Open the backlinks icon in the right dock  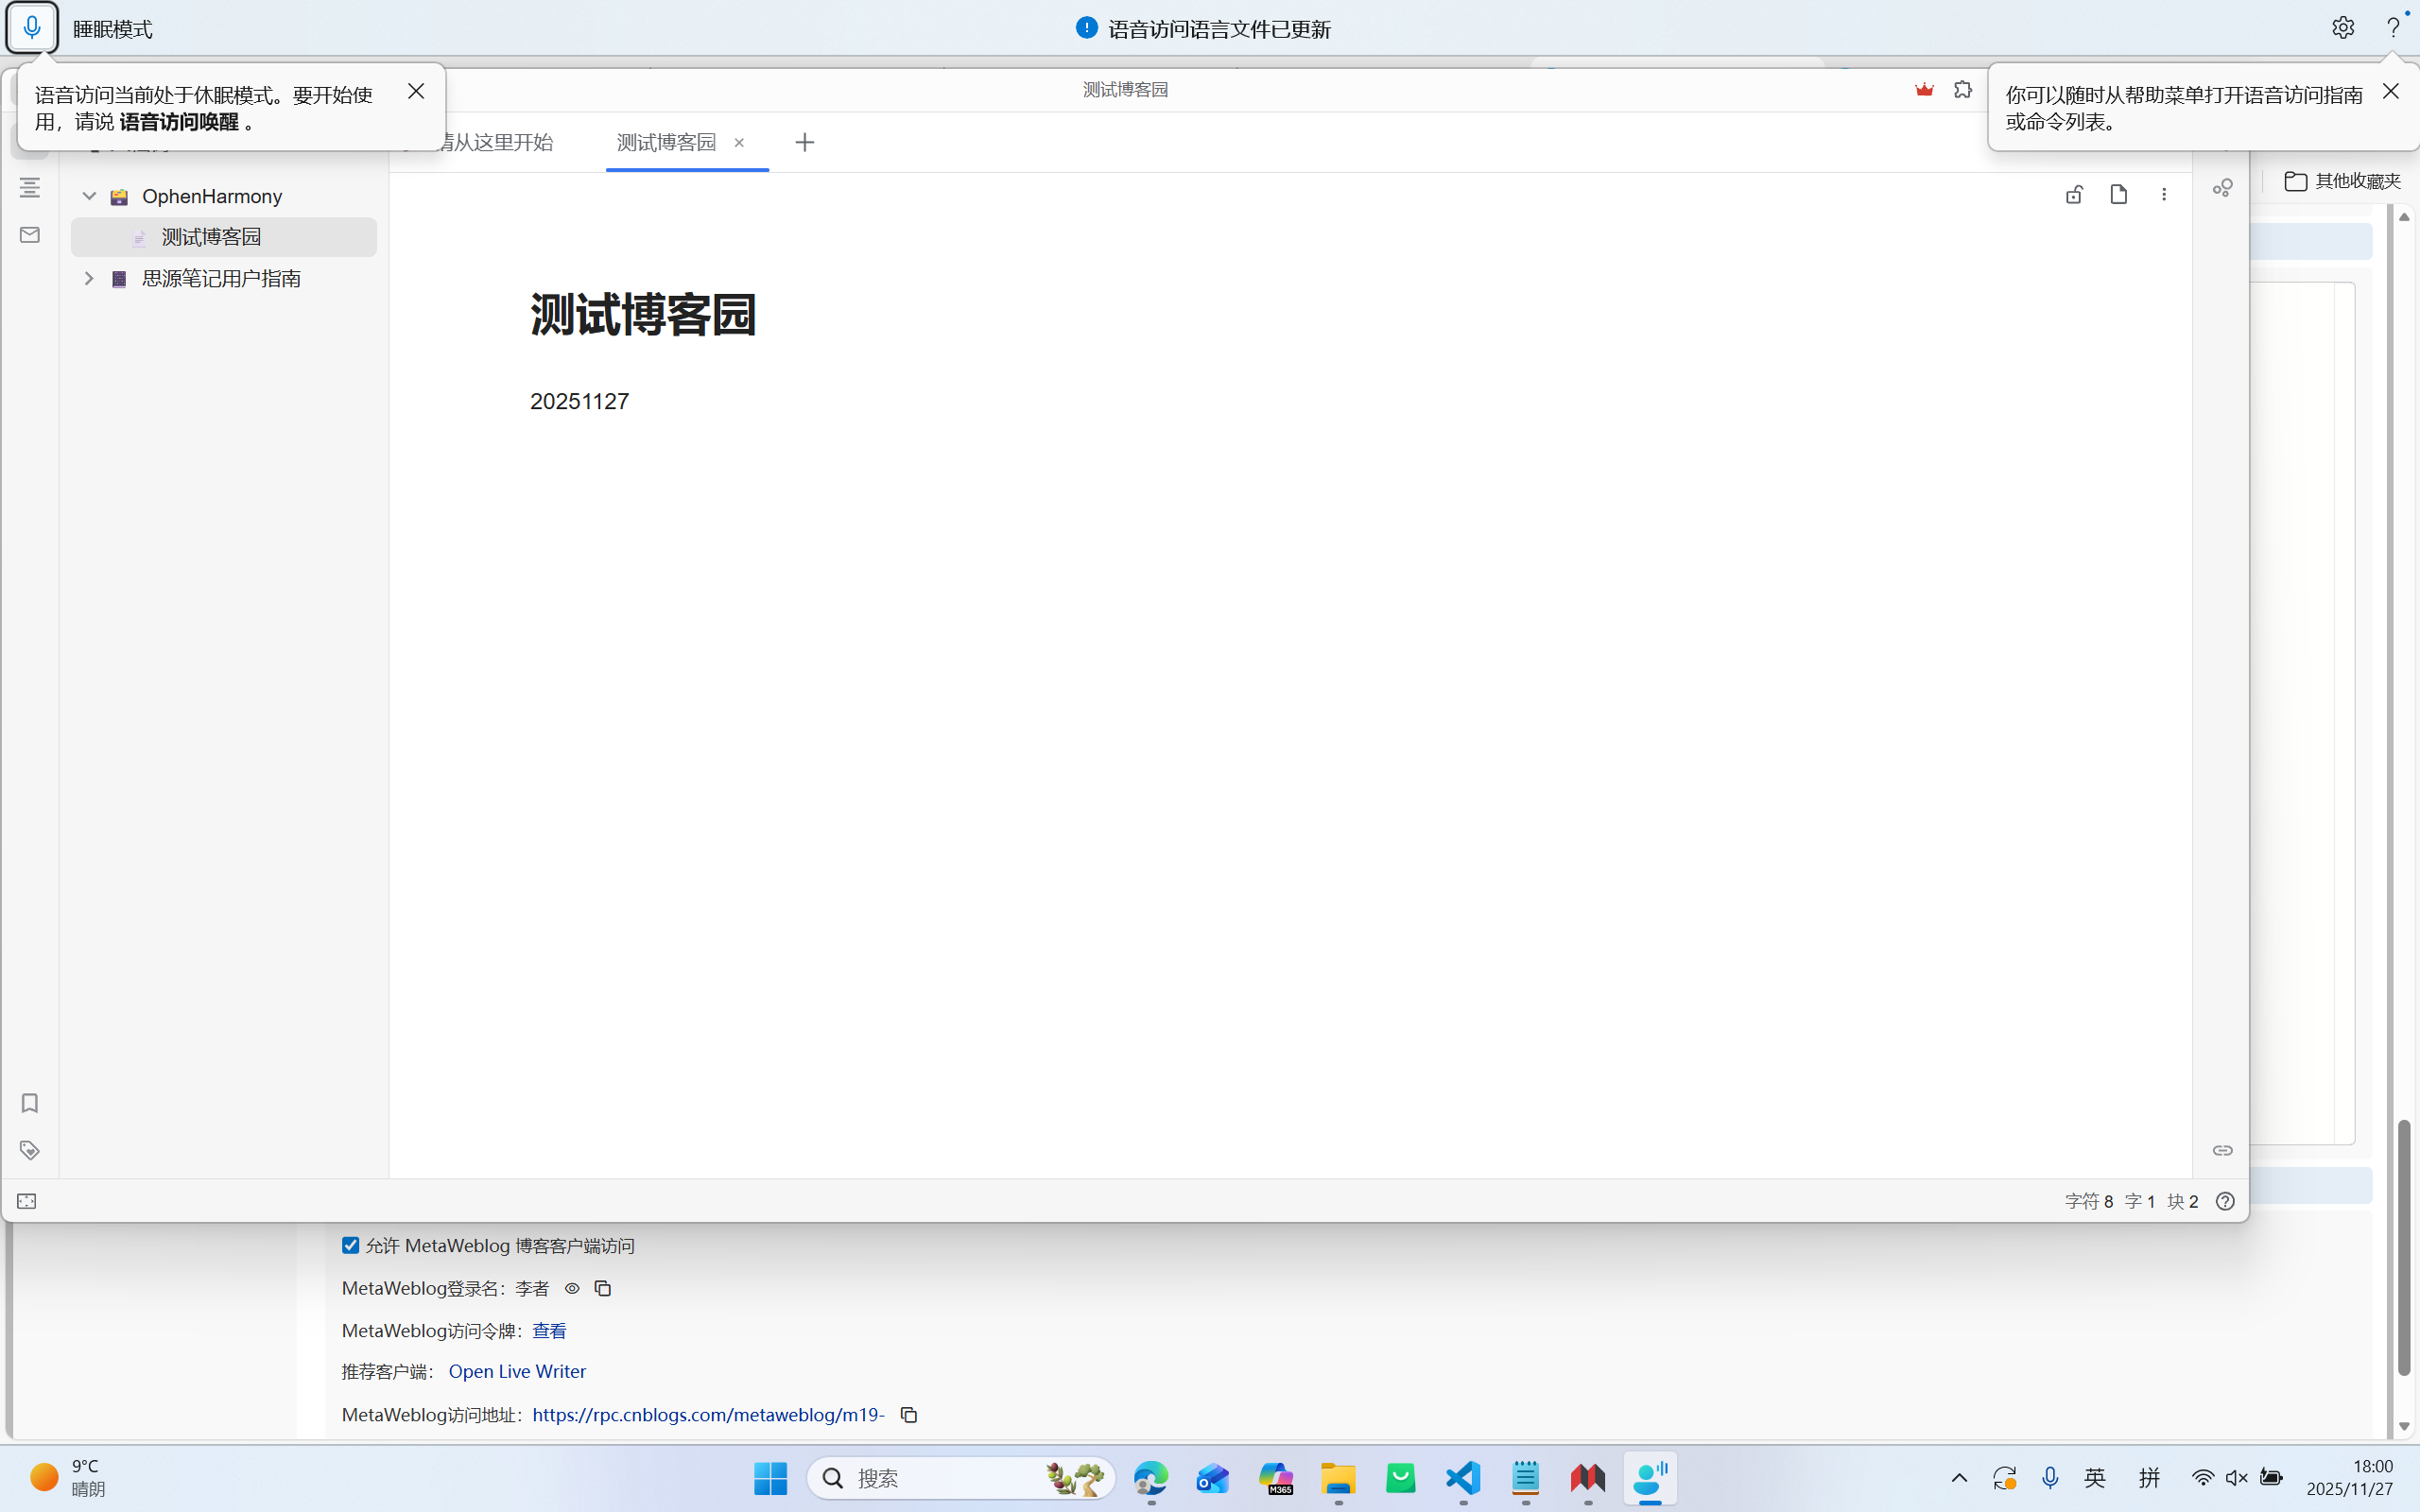tap(2222, 1150)
